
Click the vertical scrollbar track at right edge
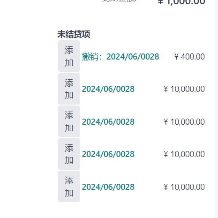217,109
